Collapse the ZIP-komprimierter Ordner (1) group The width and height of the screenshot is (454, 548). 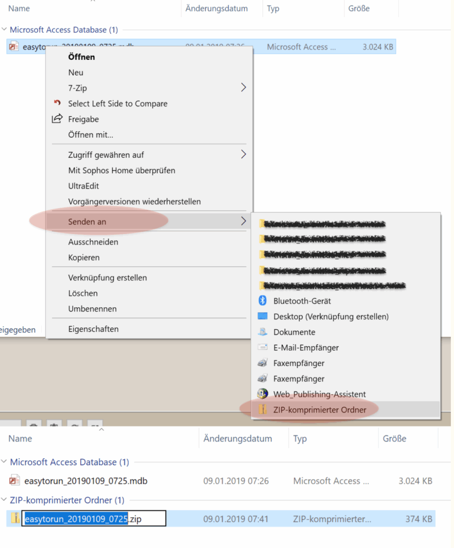5,500
